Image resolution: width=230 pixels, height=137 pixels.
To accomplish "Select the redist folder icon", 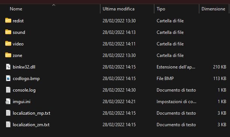I will tap(8, 20).
